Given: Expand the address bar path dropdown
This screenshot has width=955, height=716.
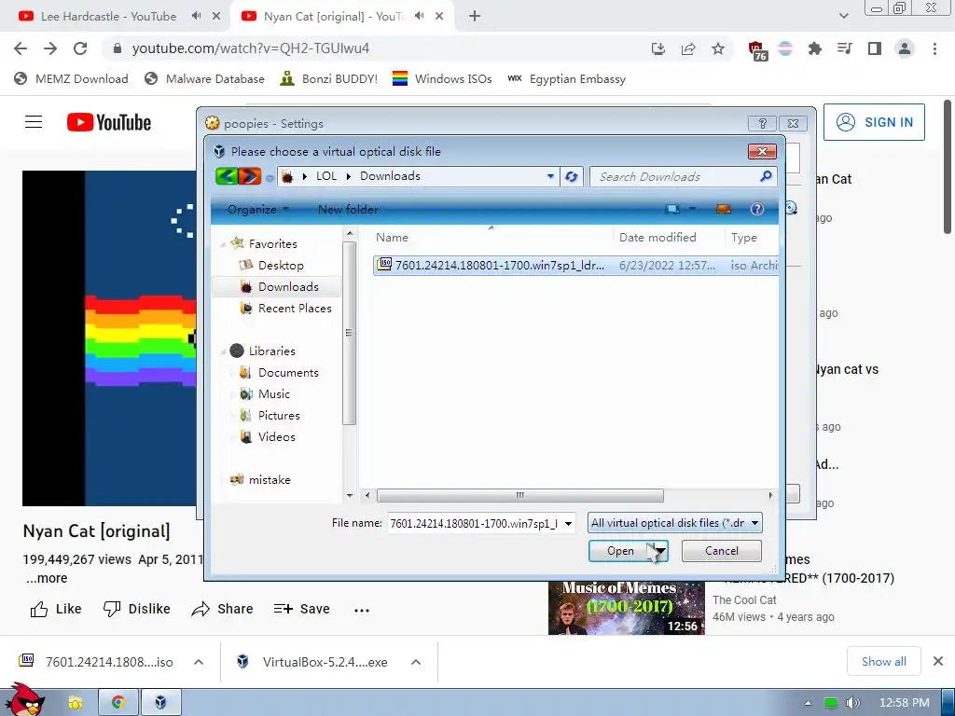Looking at the screenshot, I should pos(550,176).
